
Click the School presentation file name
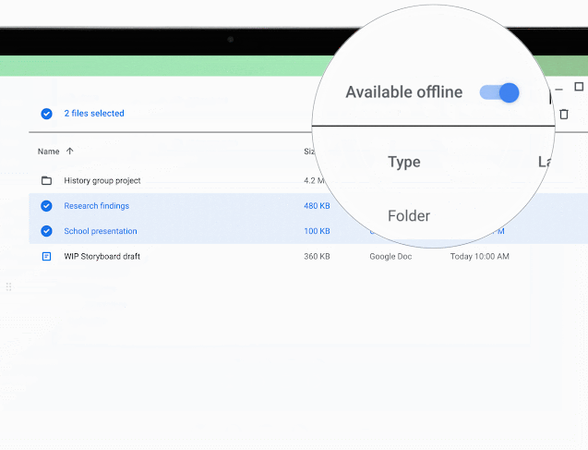pyautogui.click(x=100, y=231)
